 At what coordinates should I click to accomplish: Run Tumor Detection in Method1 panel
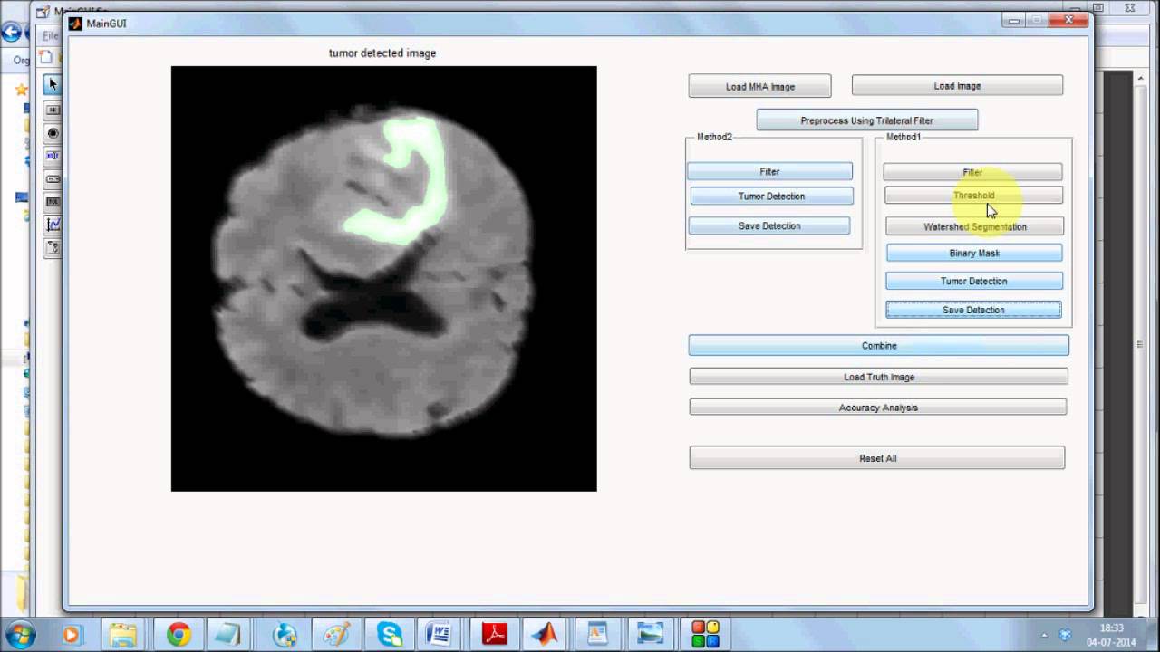tap(973, 282)
